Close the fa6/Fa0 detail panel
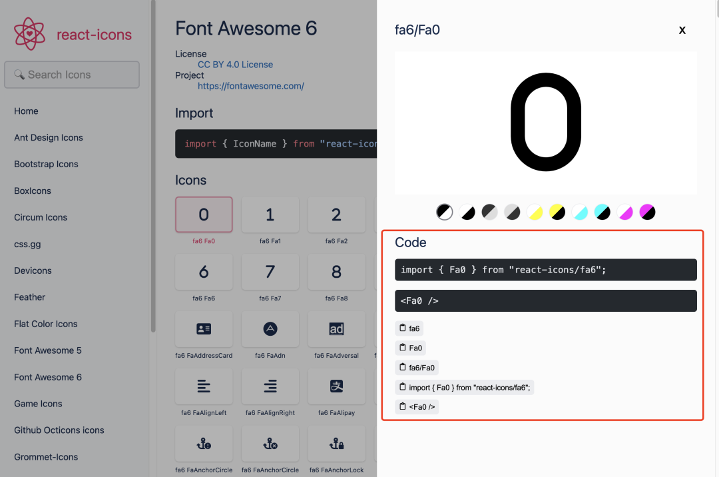 [682, 30]
